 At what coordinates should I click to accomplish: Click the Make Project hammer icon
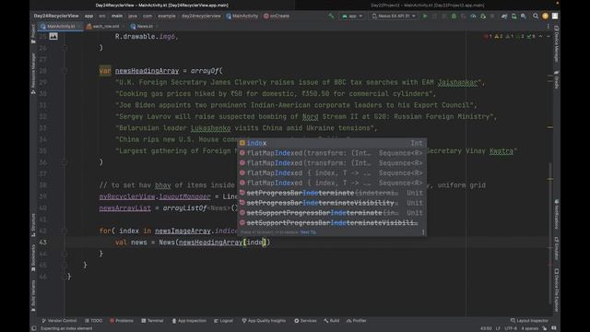tap(331, 17)
